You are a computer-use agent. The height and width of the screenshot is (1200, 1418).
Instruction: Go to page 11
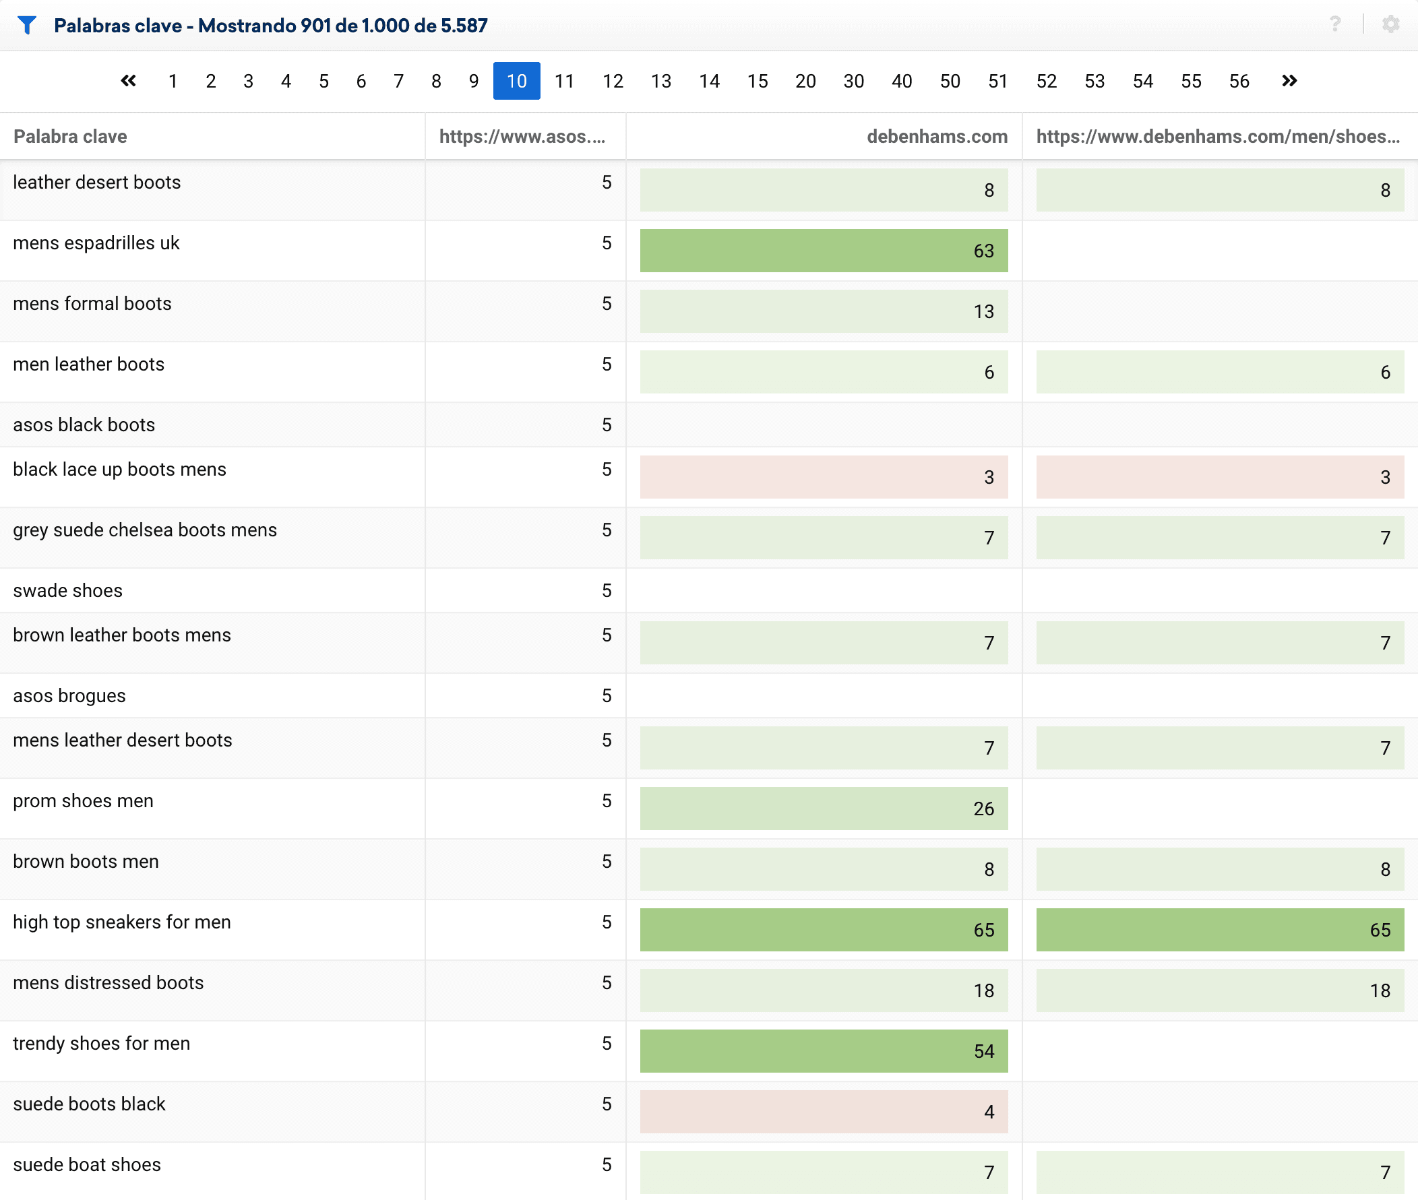coord(564,81)
